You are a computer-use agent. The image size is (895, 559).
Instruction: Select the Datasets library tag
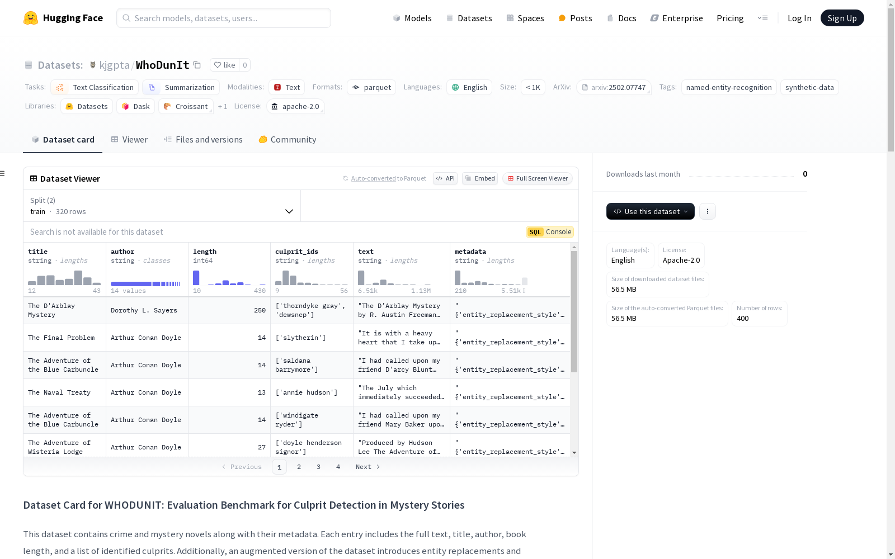tap(87, 106)
